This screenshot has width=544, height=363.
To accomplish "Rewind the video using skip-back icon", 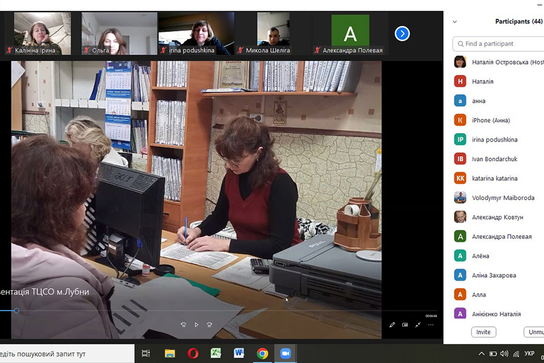I will click(x=184, y=325).
